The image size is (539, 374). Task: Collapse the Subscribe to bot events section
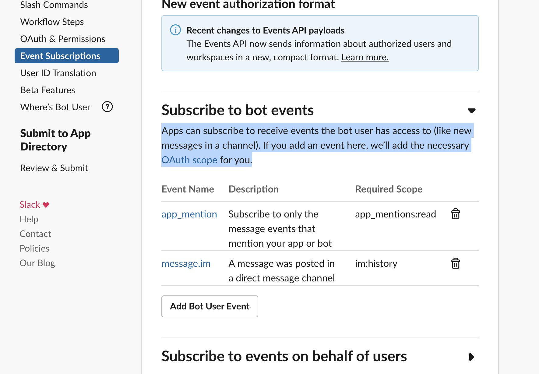click(x=471, y=111)
